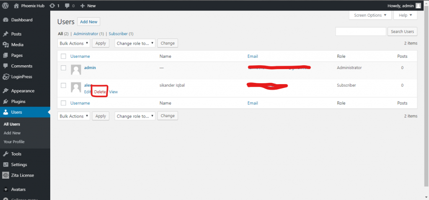Click the alex user avatar thumbnail
This screenshot has width=429, height=200.
point(76,87)
